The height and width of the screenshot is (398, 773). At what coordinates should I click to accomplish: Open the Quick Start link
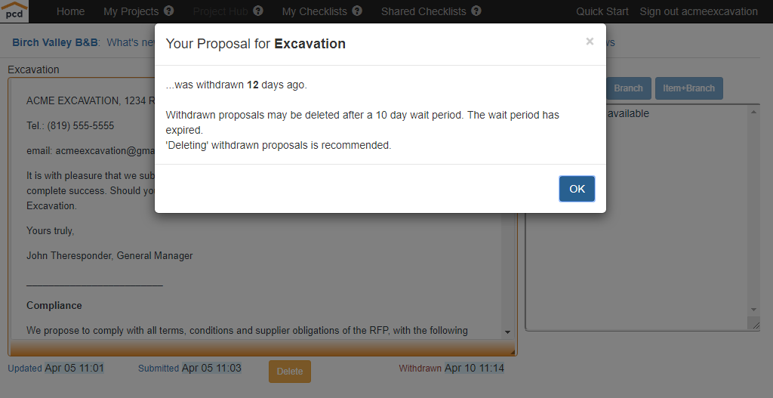pyautogui.click(x=602, y=11)
